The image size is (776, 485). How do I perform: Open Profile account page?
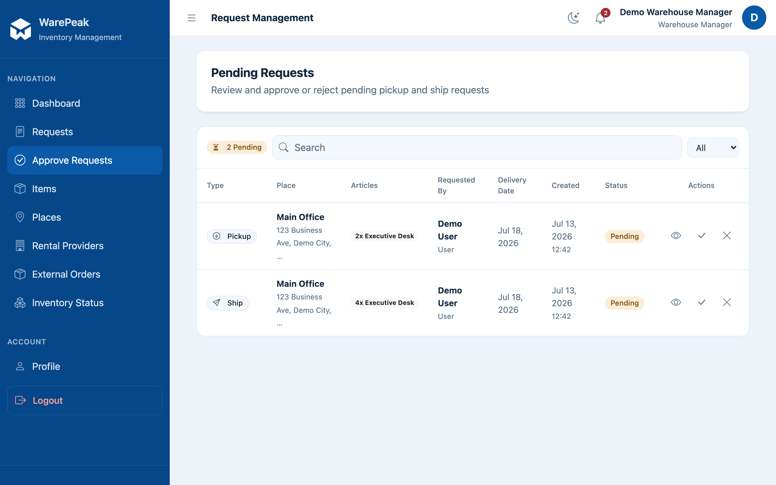point(85,366)
